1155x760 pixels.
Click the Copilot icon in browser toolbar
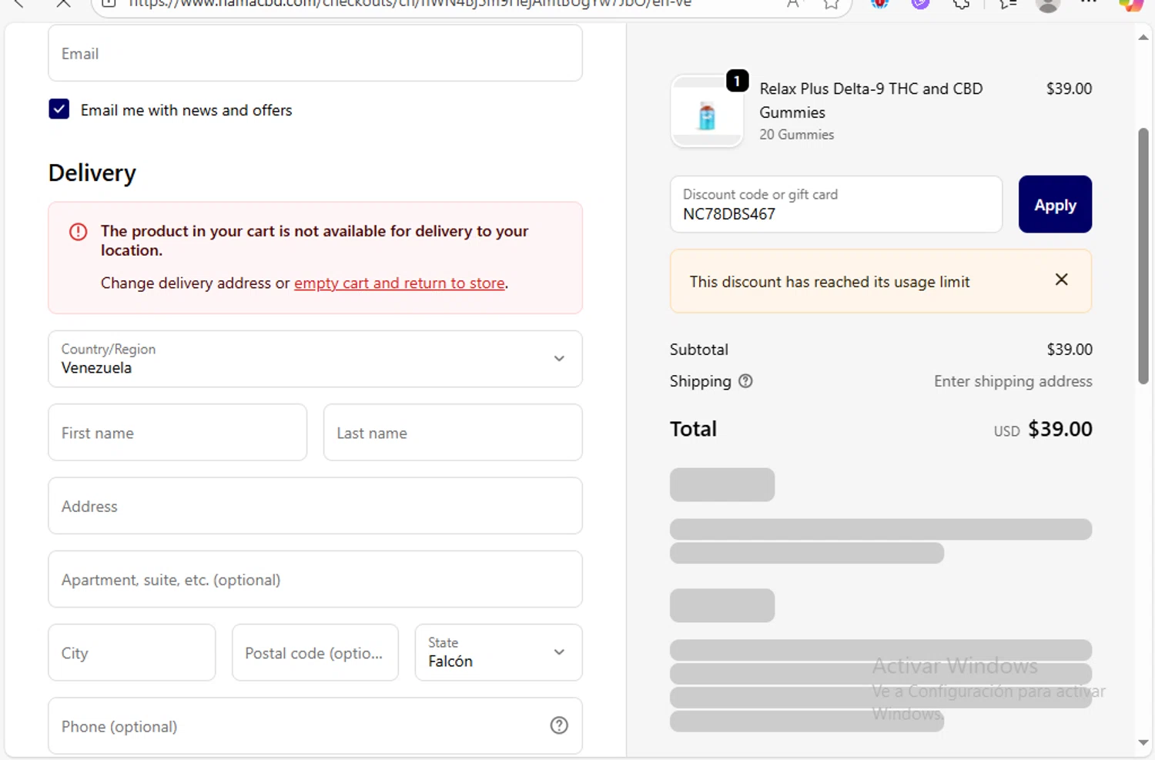point(1130,5)
